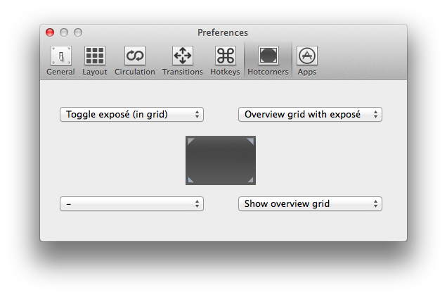447x297 pixels.
Task: Click the zoom button of Preferences window
Action: (x=78, y=32)
